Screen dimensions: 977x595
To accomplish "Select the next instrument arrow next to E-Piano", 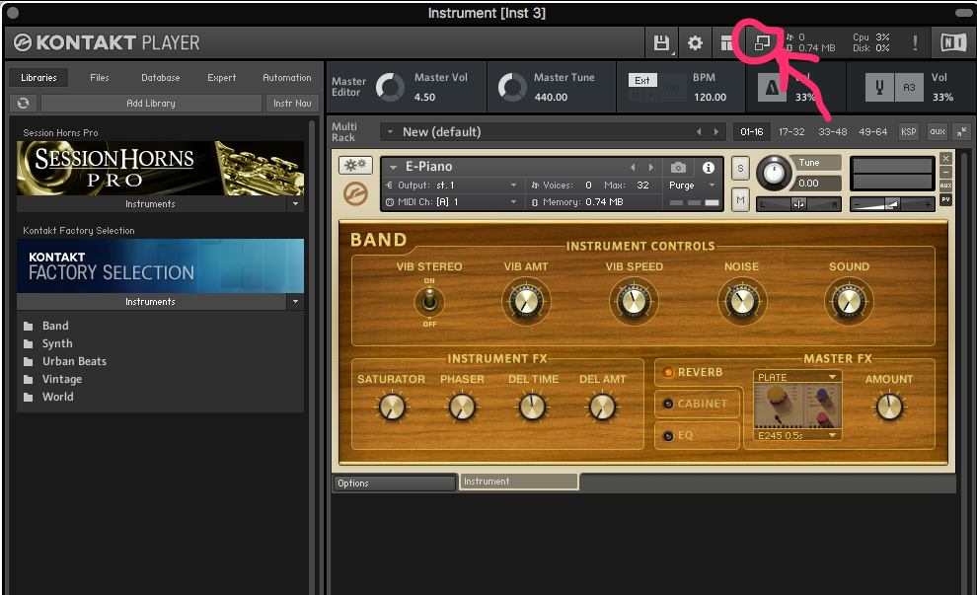I will [x=651, y=167].
